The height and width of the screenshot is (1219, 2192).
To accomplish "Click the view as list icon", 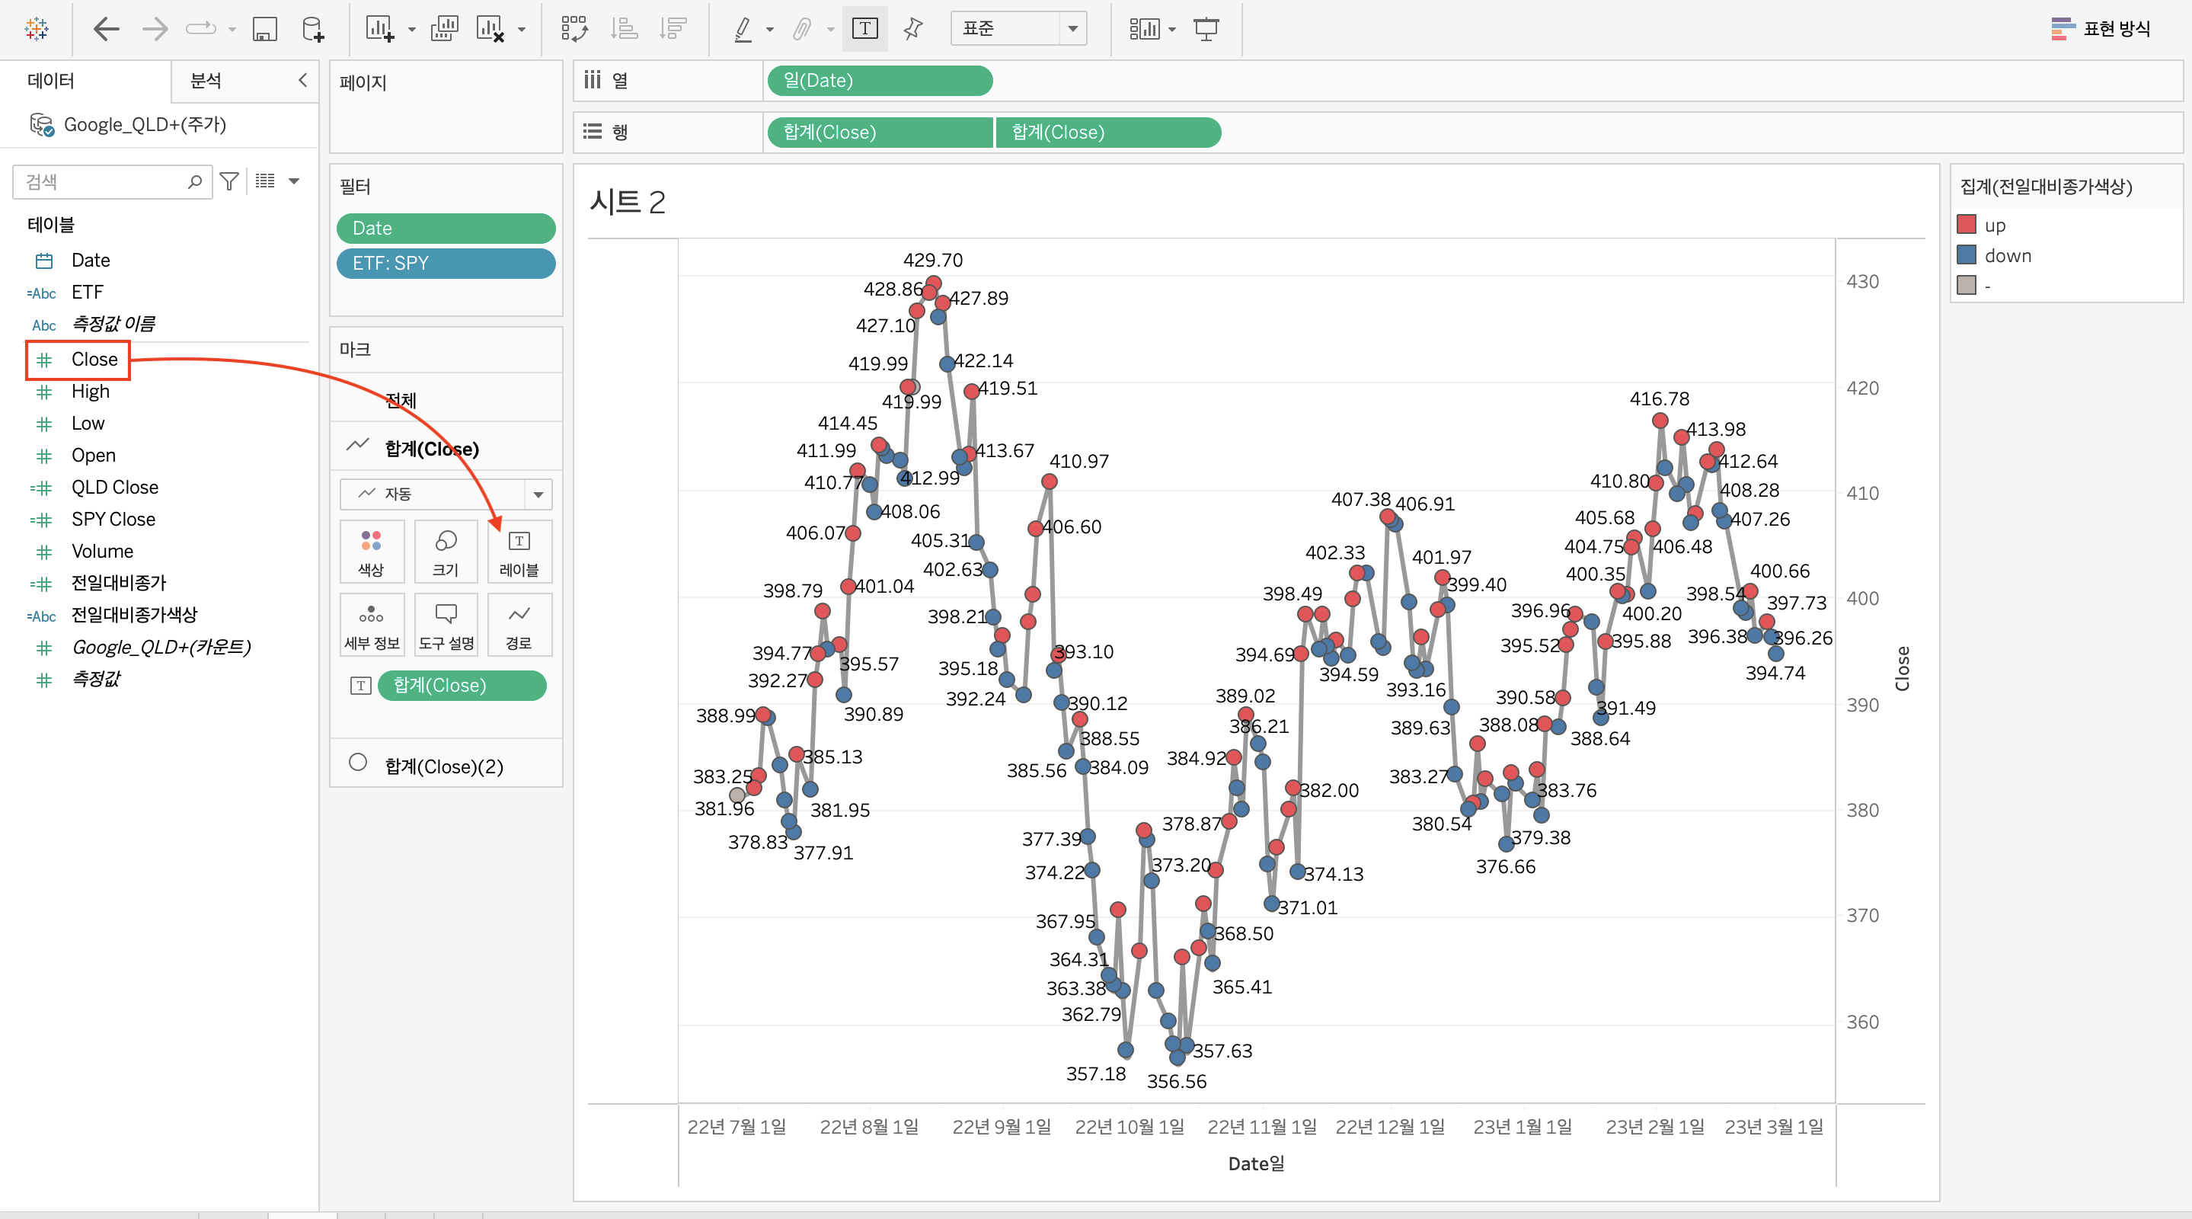I will tap(266, 181).
